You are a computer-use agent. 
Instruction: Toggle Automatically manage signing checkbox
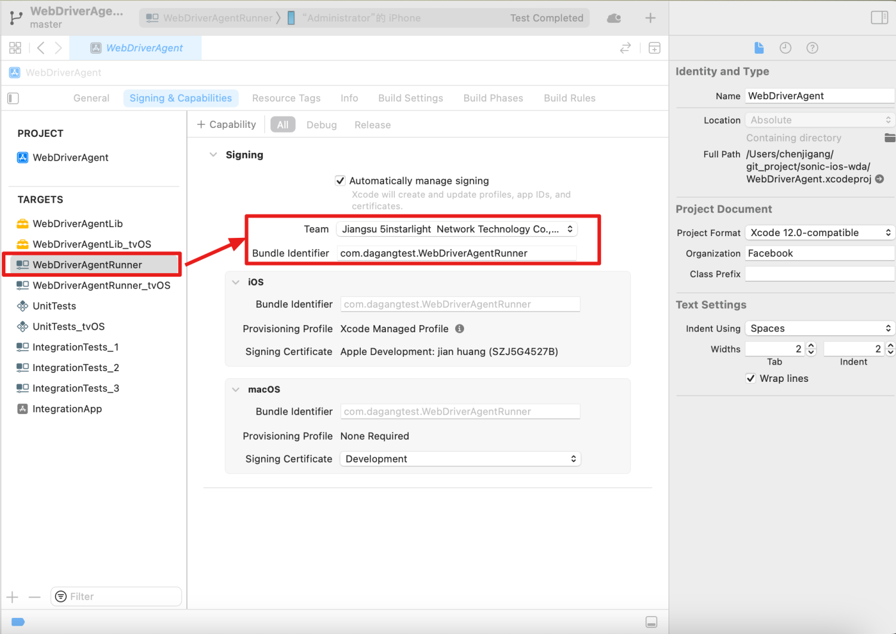[x=340, y=180]
